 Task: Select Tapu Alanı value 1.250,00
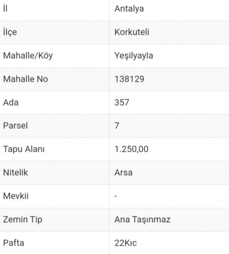131,149
